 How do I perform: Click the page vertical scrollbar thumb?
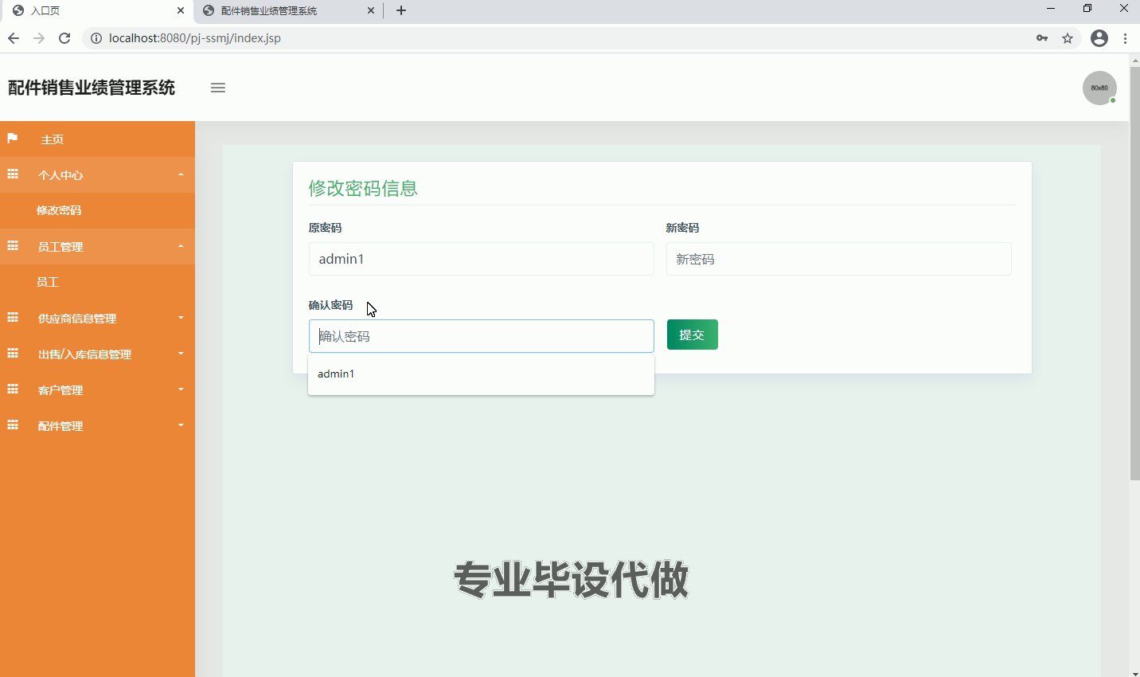tap(1134, 273)
